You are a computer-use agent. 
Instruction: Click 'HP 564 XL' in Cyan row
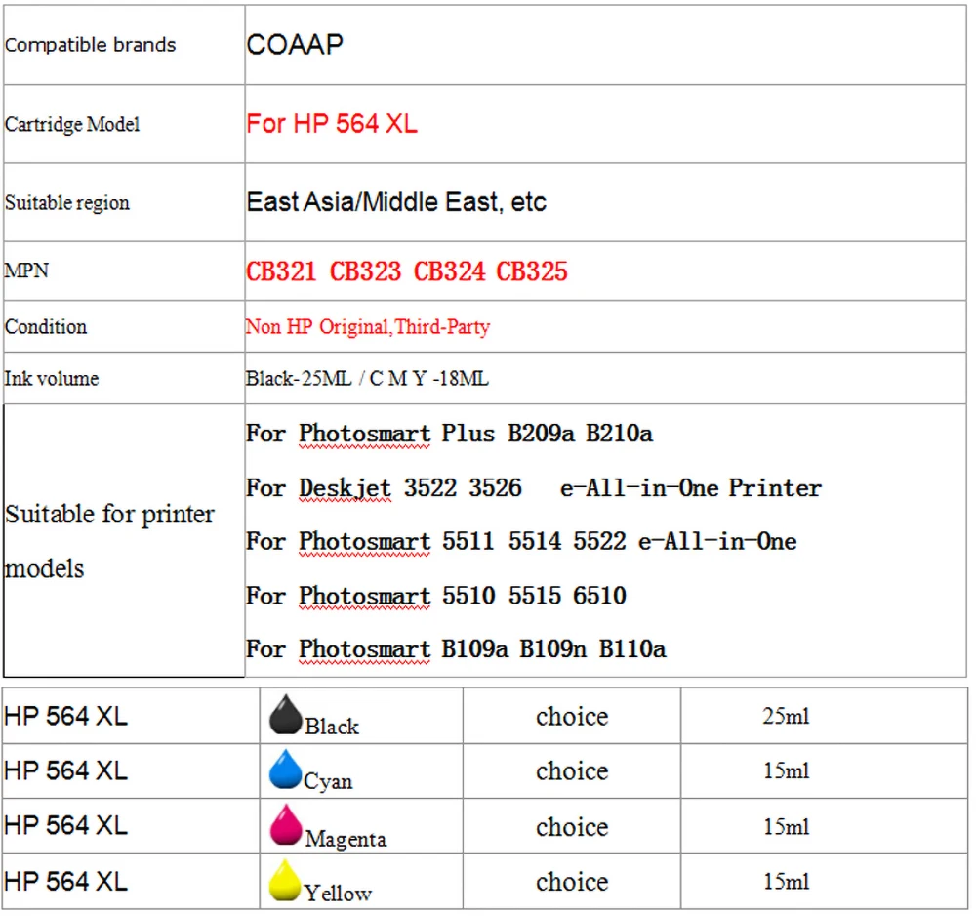point(66,770)
